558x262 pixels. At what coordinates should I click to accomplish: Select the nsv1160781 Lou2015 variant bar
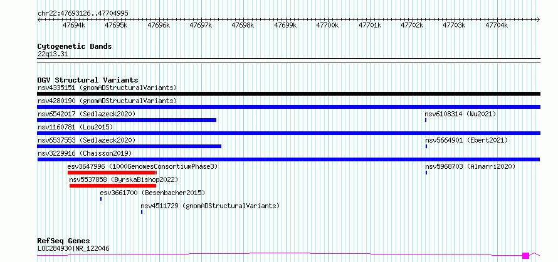[288, 133]
